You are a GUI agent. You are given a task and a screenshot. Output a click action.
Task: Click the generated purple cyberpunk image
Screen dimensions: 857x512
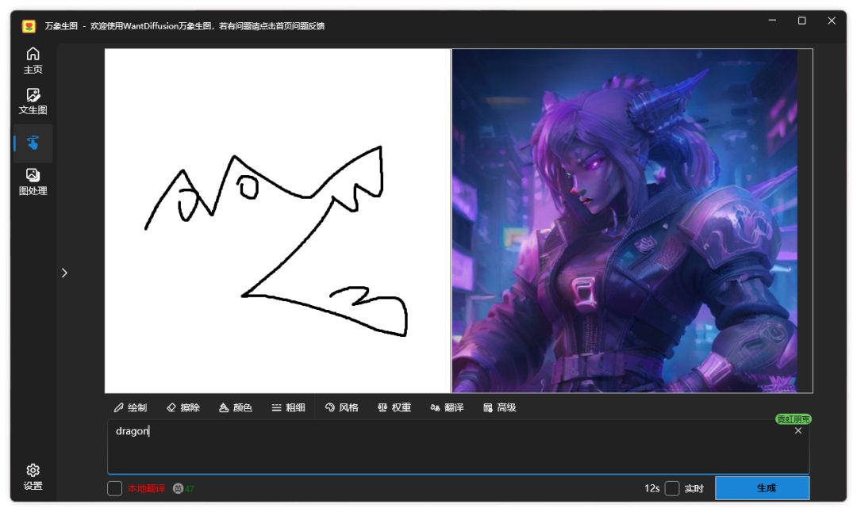click(624, 220)
